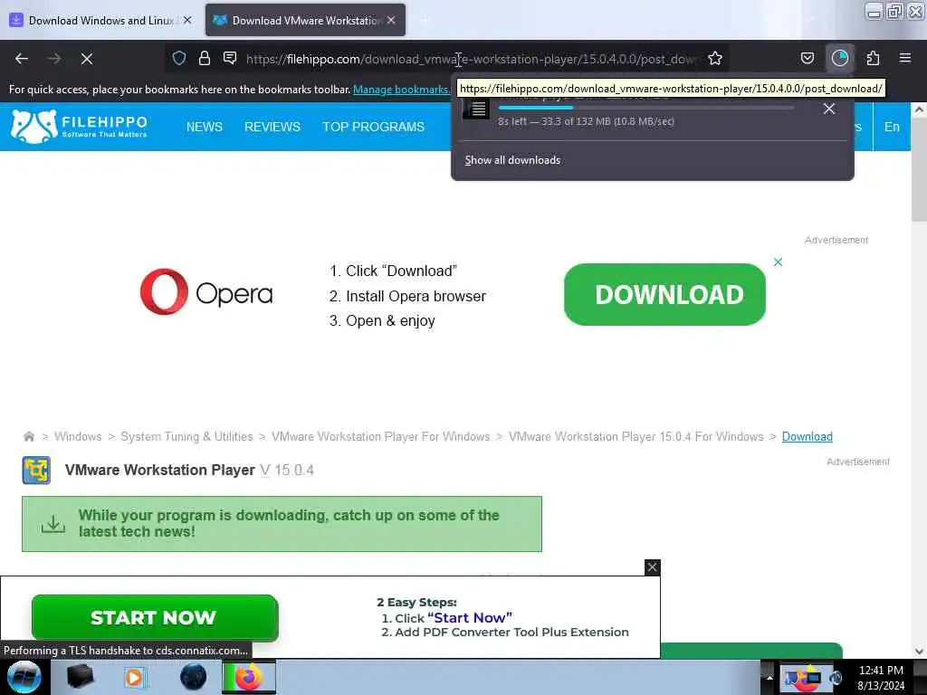Stop loading the page
Image resolution: width=927 pixels, height=695 pixels.
(x=86, y=59)
